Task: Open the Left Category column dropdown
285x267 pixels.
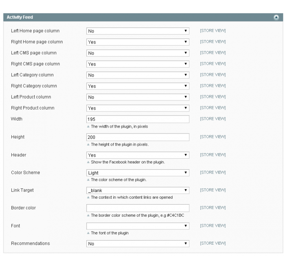Action: point(138,75)
